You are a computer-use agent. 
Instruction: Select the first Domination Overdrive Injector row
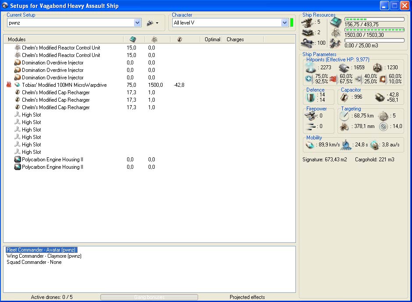pyautogui.click(x=149, y=63)
